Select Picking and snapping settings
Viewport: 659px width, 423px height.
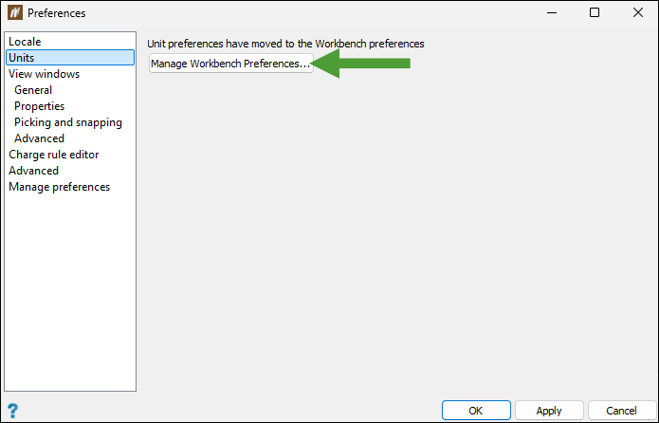click(70, 122)
